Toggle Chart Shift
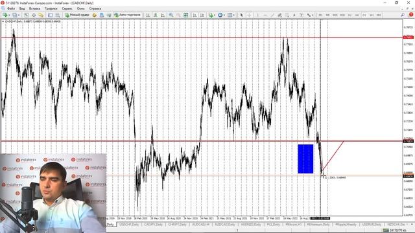The image size is (415, 233). click(x=202, y=15)
